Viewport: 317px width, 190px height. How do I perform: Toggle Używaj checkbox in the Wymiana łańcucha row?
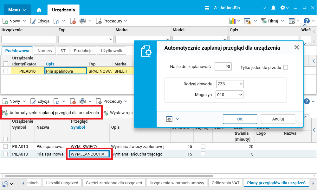coord(203,154)
